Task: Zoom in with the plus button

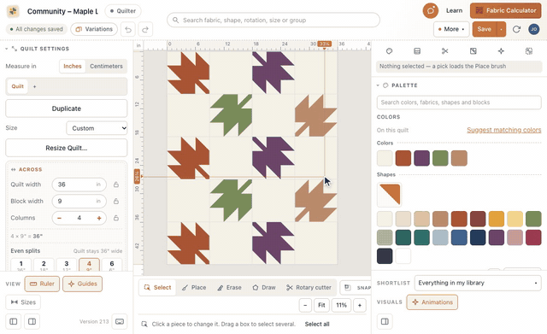Action: (360, 306)
